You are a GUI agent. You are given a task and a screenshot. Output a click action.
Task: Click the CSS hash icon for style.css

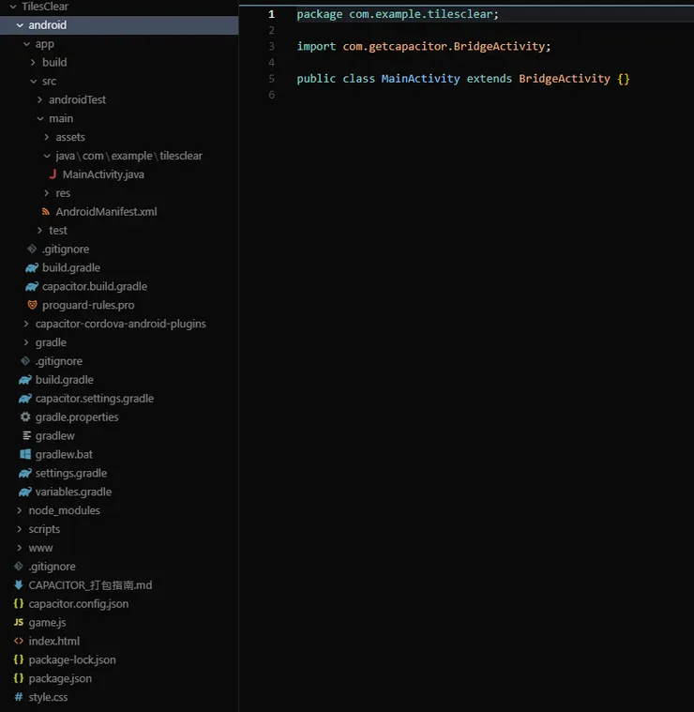19,697
